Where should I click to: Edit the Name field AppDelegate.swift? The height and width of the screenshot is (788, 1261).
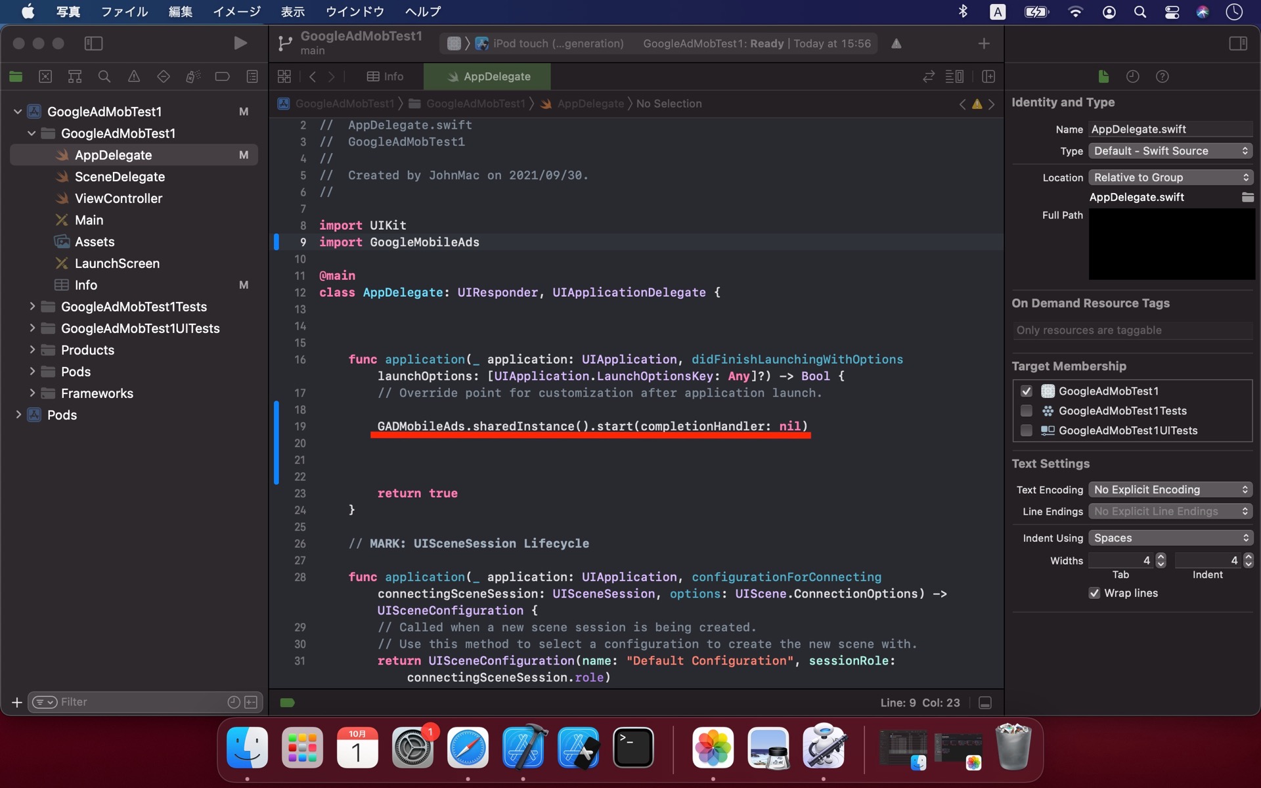click(x=1170, y=129)
